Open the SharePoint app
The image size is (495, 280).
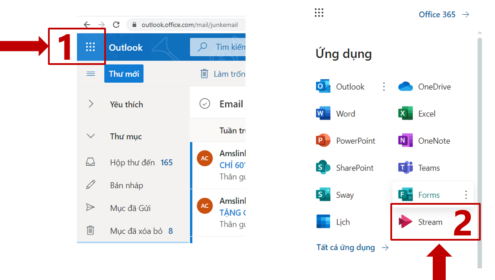click(x=354, y=168)
